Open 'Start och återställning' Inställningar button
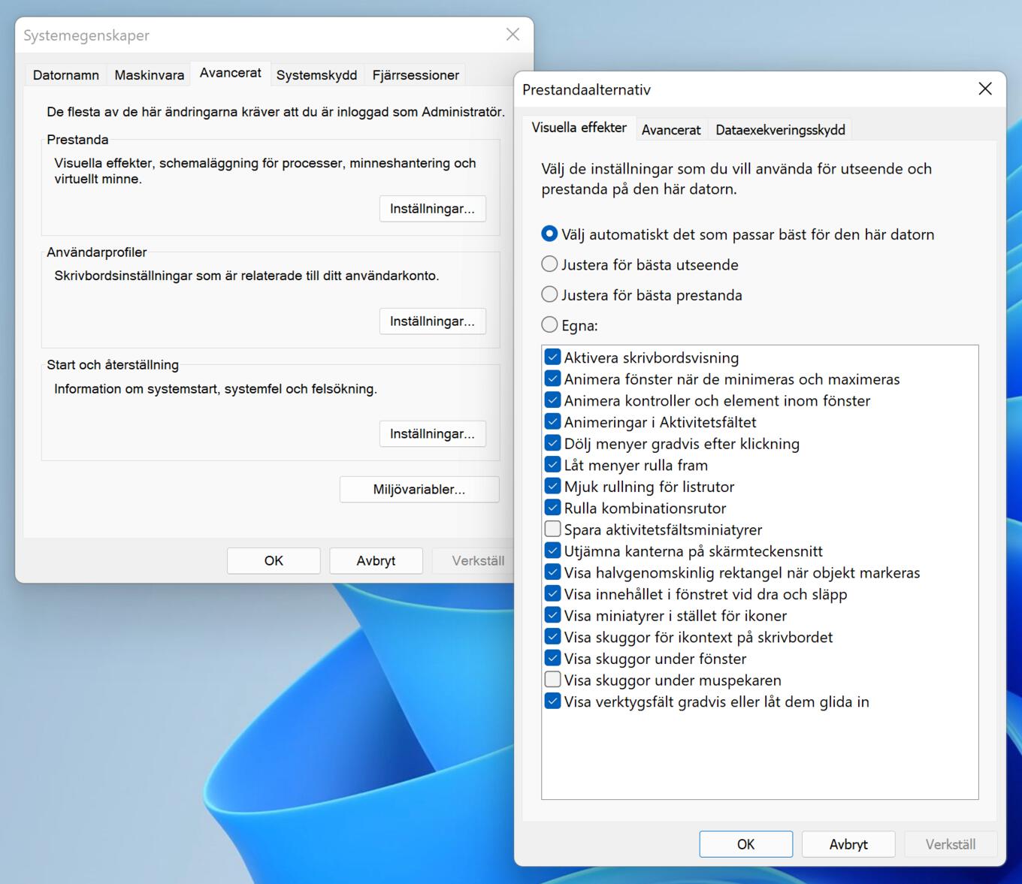Image resolution: width=1022 pixels, height=884 pixels. (x=432, y=434)
